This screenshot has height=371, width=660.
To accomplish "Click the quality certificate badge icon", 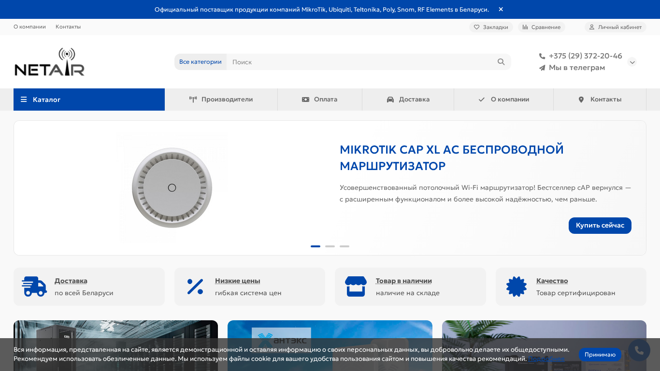I will click(x=517, y=286).
